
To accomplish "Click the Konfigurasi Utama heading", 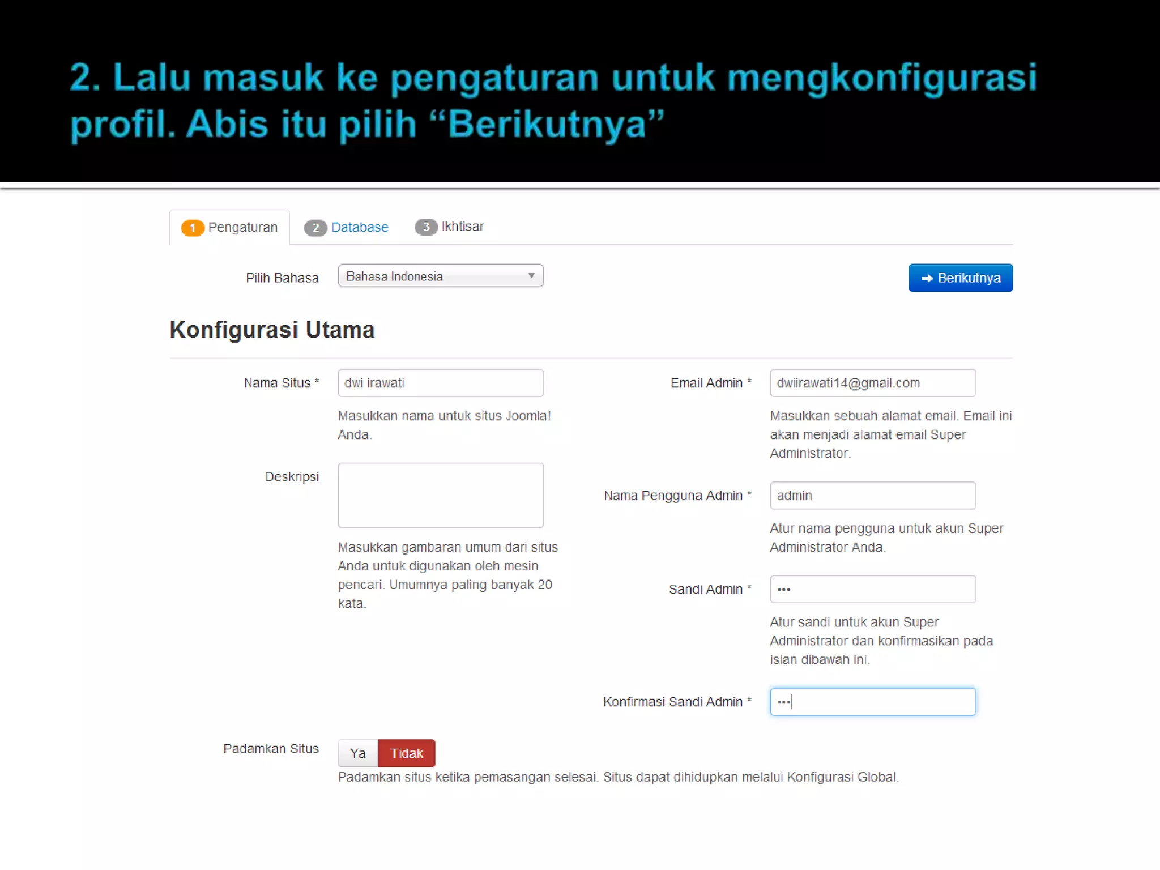I will (272, 330).
